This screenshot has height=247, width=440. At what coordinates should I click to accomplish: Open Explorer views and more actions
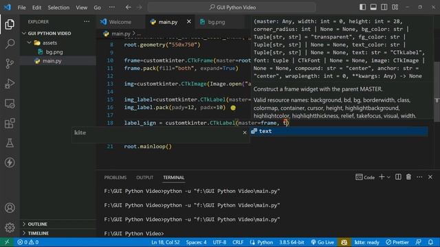[87, 21]
